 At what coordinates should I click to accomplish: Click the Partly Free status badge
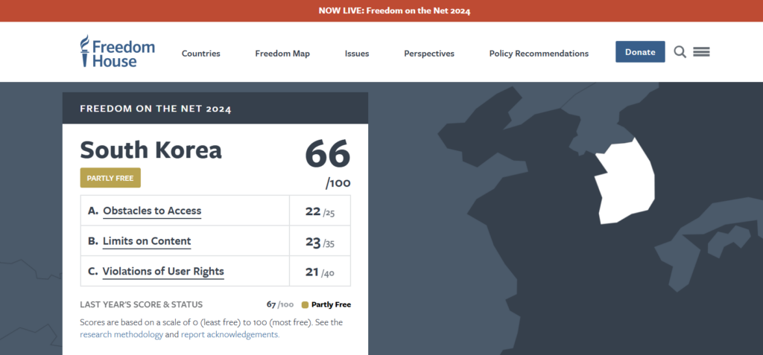pos(110,179)
